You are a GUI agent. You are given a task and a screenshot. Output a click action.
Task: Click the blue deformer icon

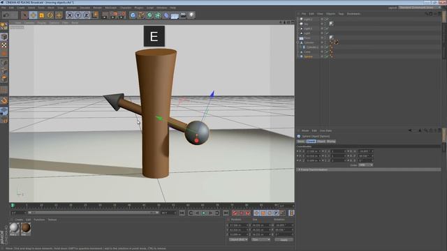point(166,15)
